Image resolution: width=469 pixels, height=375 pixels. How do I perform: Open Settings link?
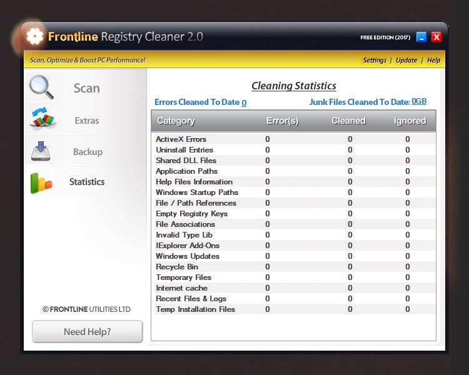(x=375, y=60)
